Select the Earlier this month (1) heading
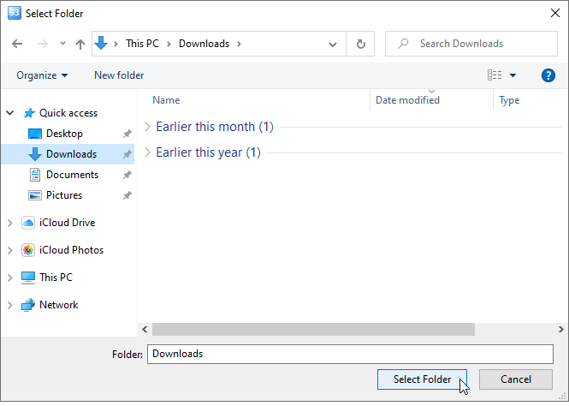569x406 pixels. click(x=215, y=127)
